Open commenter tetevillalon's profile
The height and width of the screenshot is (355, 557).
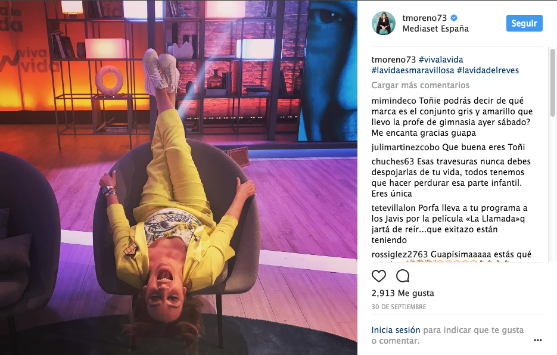pyautogui.click(x=394, y=208)
